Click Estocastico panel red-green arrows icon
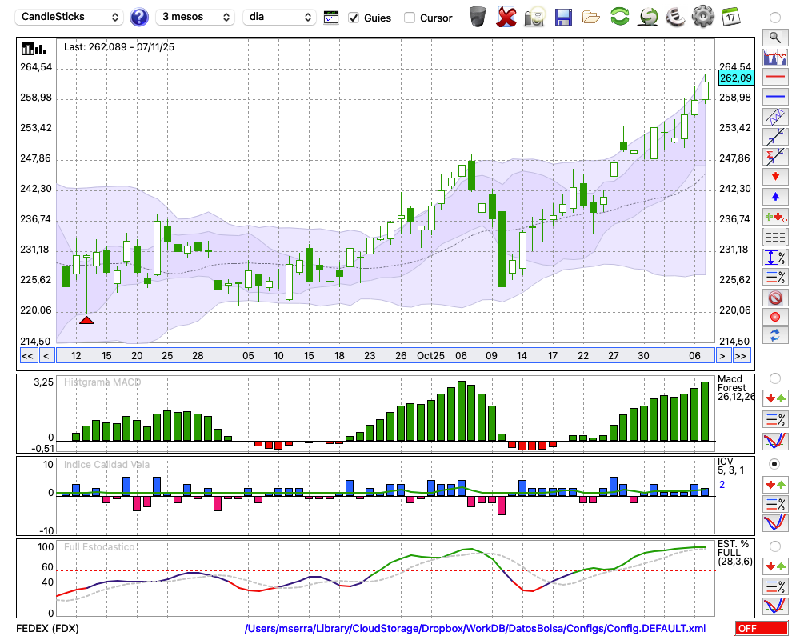 [x=775, y=566]
